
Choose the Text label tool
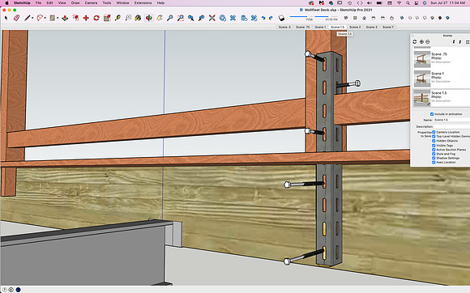pyautogui.click(x=128, y=19)
